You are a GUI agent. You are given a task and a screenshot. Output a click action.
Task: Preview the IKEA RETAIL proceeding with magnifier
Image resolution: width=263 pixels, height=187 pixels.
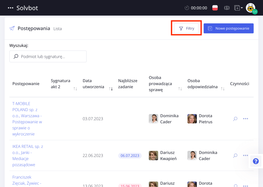tap(235, 155)
